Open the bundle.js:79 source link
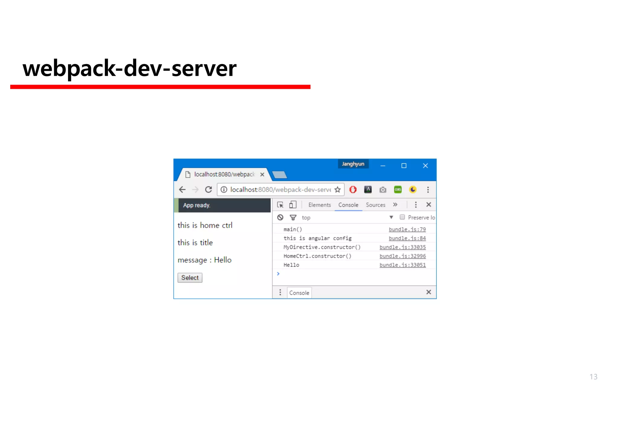Viewport: 619px width, 437px height. (407, 230)
